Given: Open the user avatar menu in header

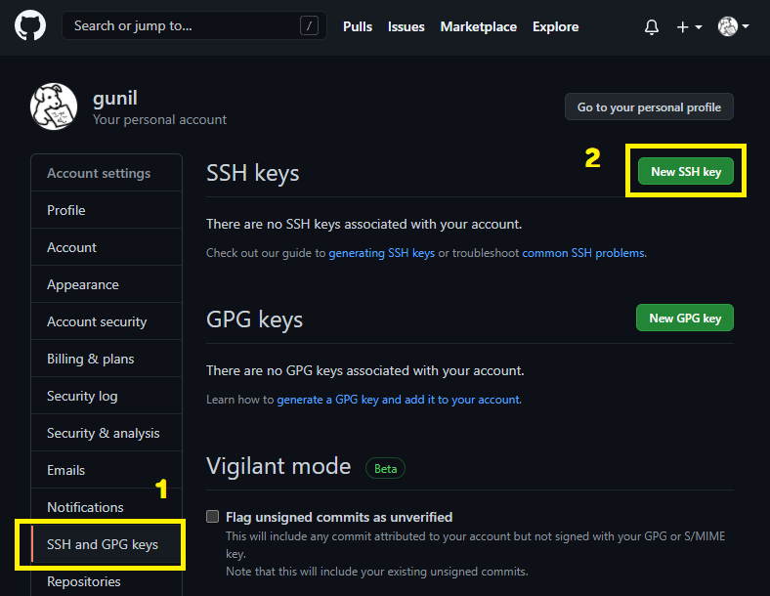Looking at the screenshot, I should point(733,26).
